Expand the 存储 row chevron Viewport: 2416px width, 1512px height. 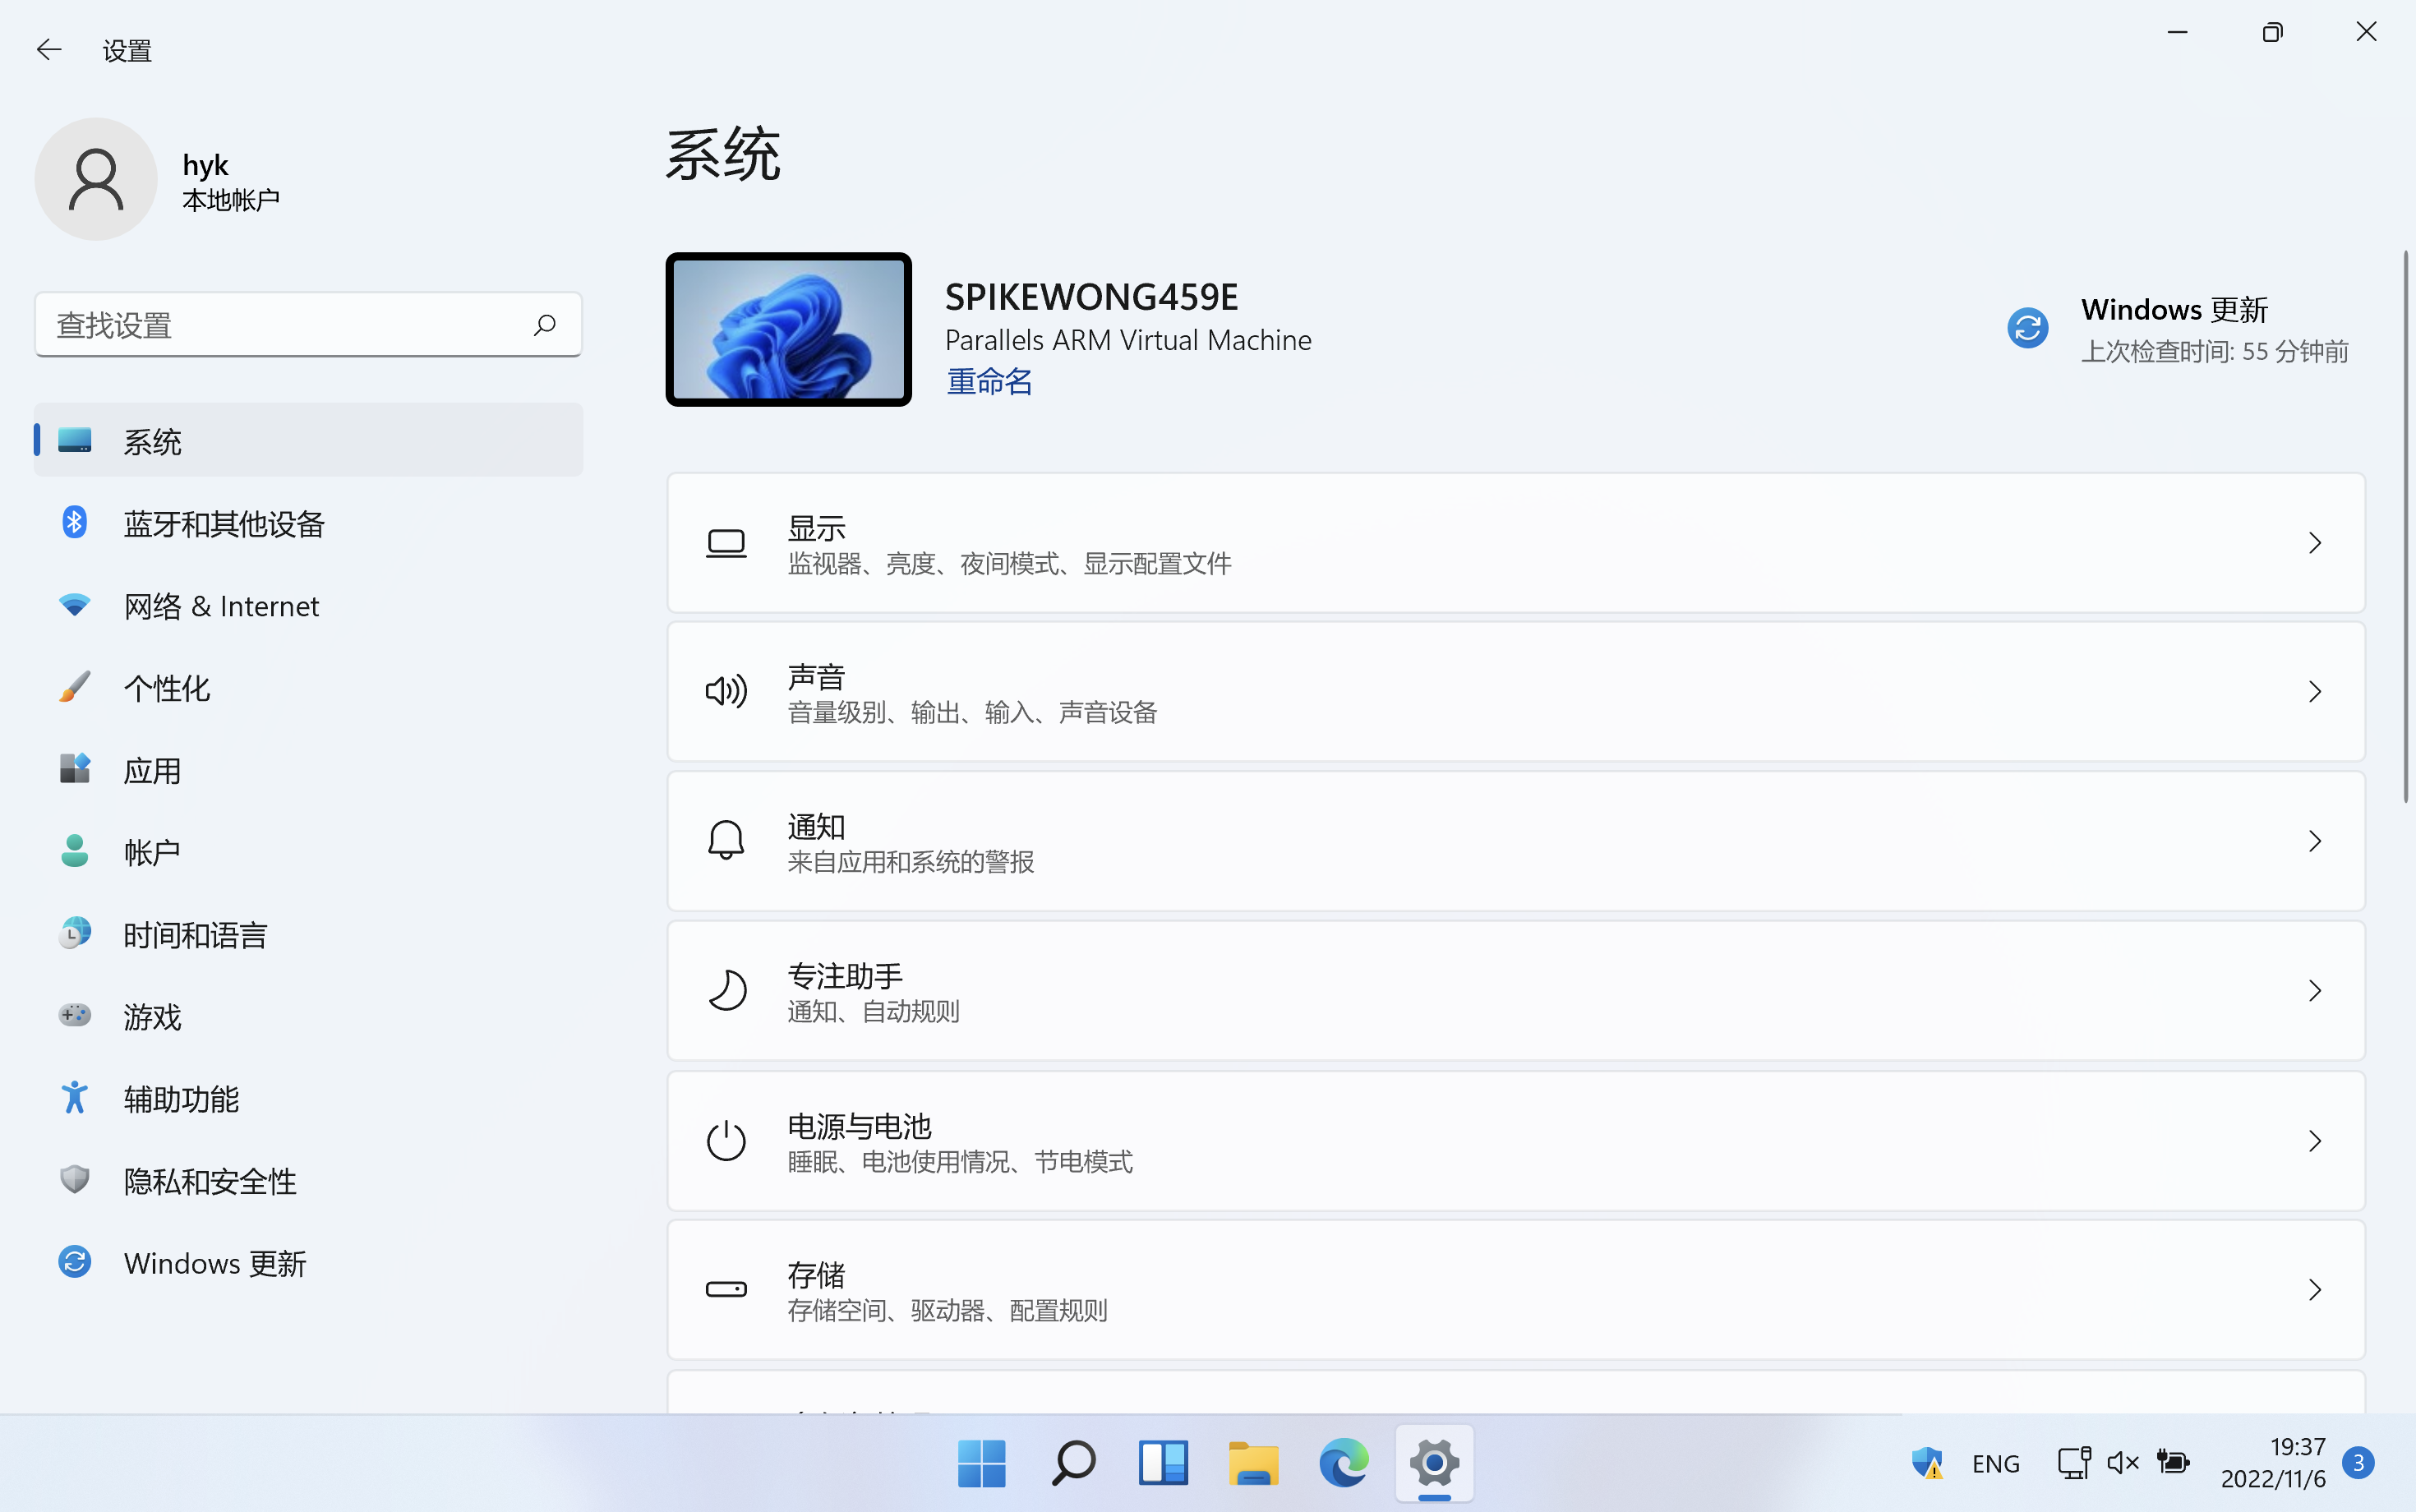[x=2315, y=1290]
